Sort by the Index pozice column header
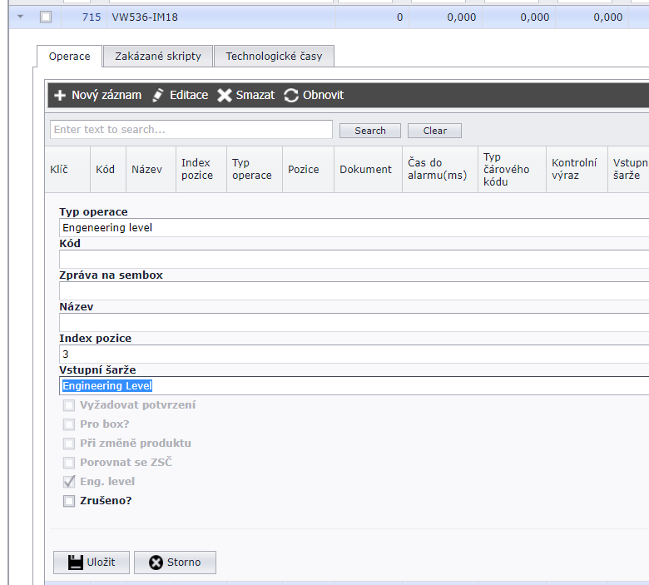Viewport: 649px width, 585px height. 197,169
